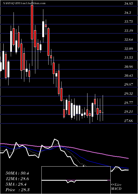138x194 pixels.
Task: Click the tallest red candlestick at chart top
Action: coord(32,22)
